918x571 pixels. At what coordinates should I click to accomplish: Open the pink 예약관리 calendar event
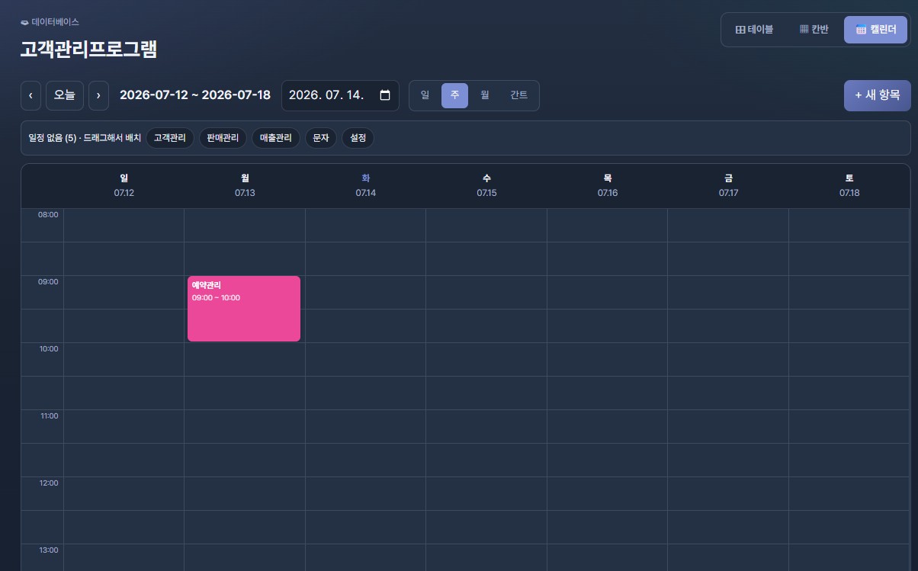(x=244, y=309)
